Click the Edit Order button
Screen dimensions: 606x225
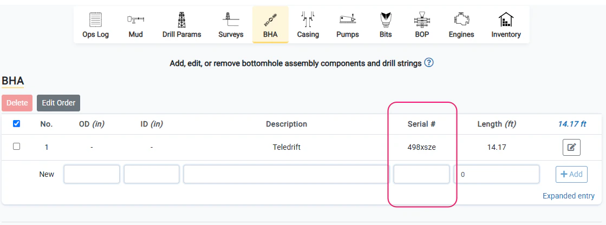58,103
